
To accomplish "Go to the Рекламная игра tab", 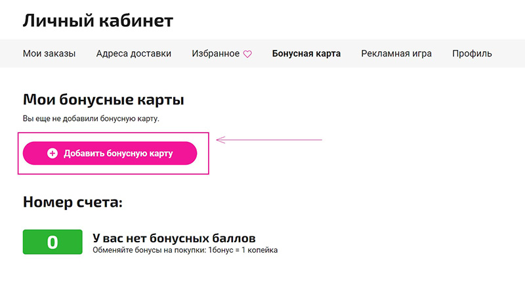I will (x=396, y=54).
